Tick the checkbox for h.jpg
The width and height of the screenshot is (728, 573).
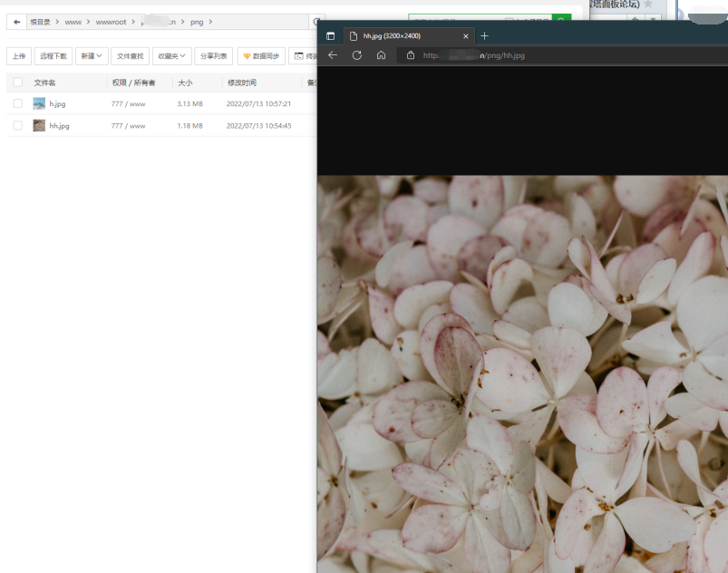pyautogui.click(x=17, y=103)
